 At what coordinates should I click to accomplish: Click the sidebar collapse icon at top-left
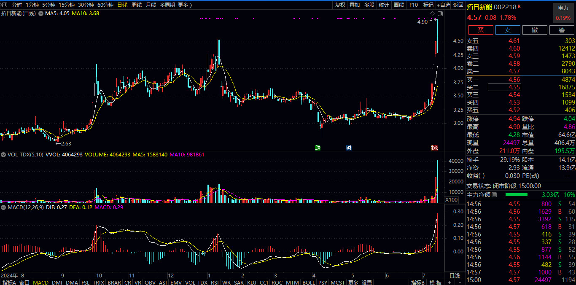5,5
